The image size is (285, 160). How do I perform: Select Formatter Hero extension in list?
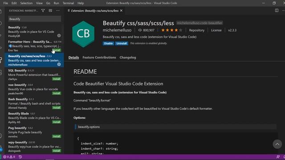[34, 46]
